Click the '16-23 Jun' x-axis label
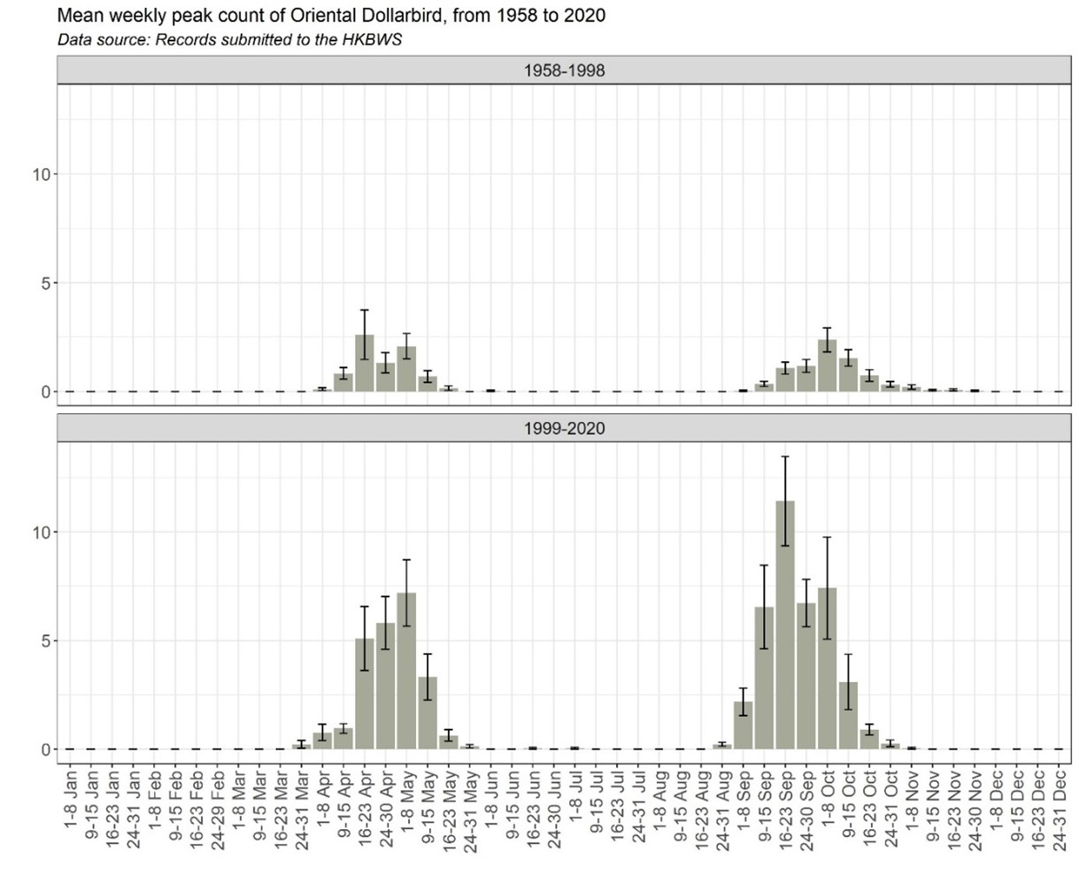This screenshot has height=883, width=1079. coord(533,805)
